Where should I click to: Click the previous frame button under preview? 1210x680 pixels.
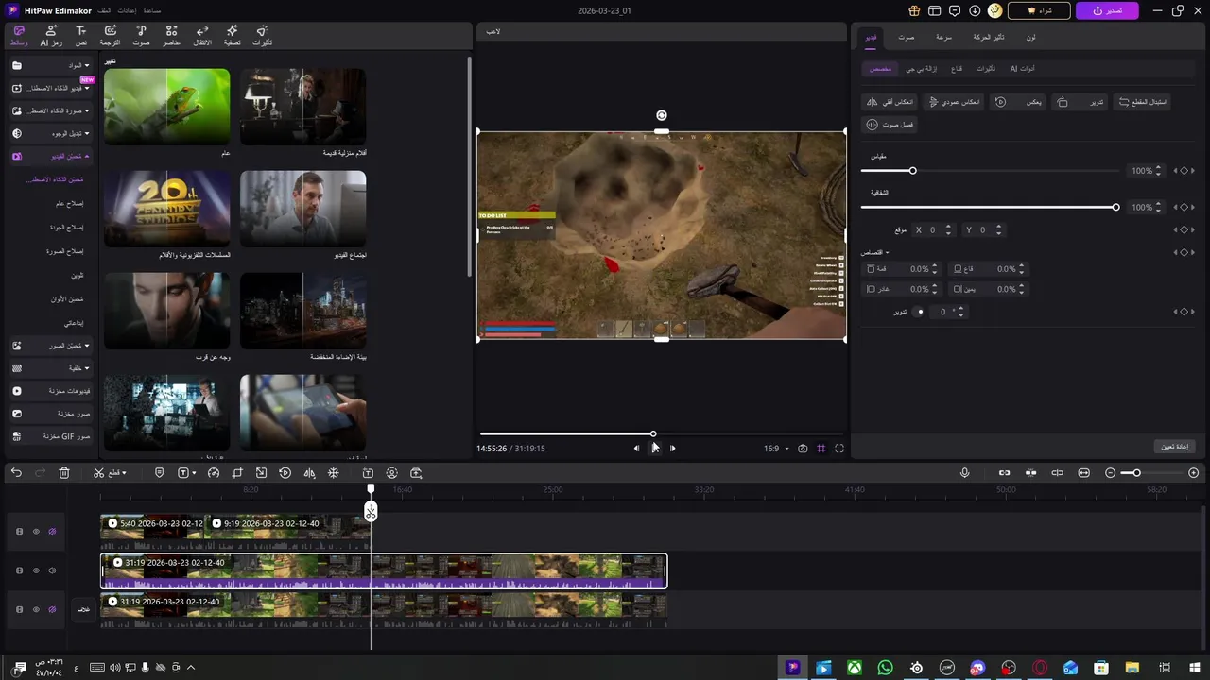(636, 449)
